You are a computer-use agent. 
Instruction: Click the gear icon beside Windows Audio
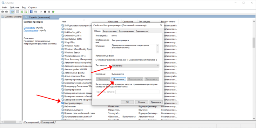tap(62, 46)
